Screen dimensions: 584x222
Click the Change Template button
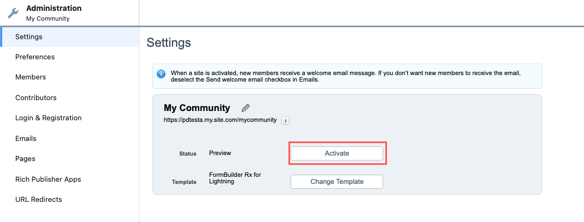pos(337,182)
